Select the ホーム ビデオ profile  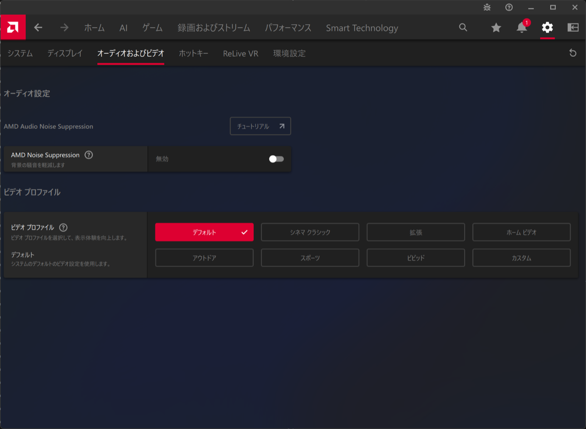click(x=522, y=232)
